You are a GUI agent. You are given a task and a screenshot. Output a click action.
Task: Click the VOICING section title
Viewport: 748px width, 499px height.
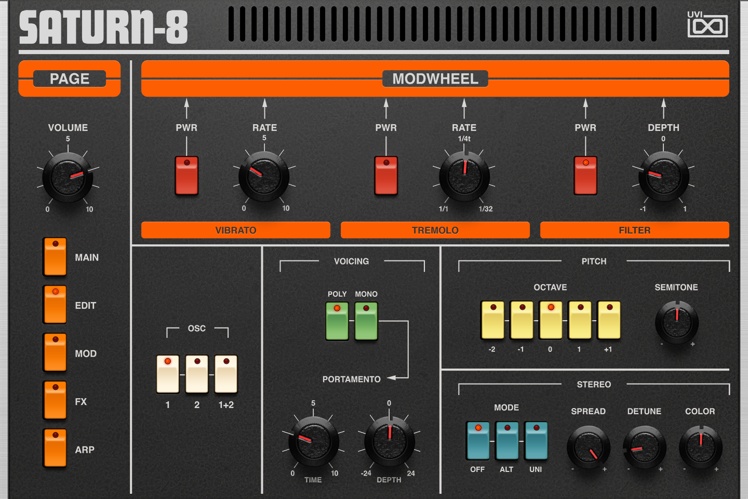[x=352, y=261]
